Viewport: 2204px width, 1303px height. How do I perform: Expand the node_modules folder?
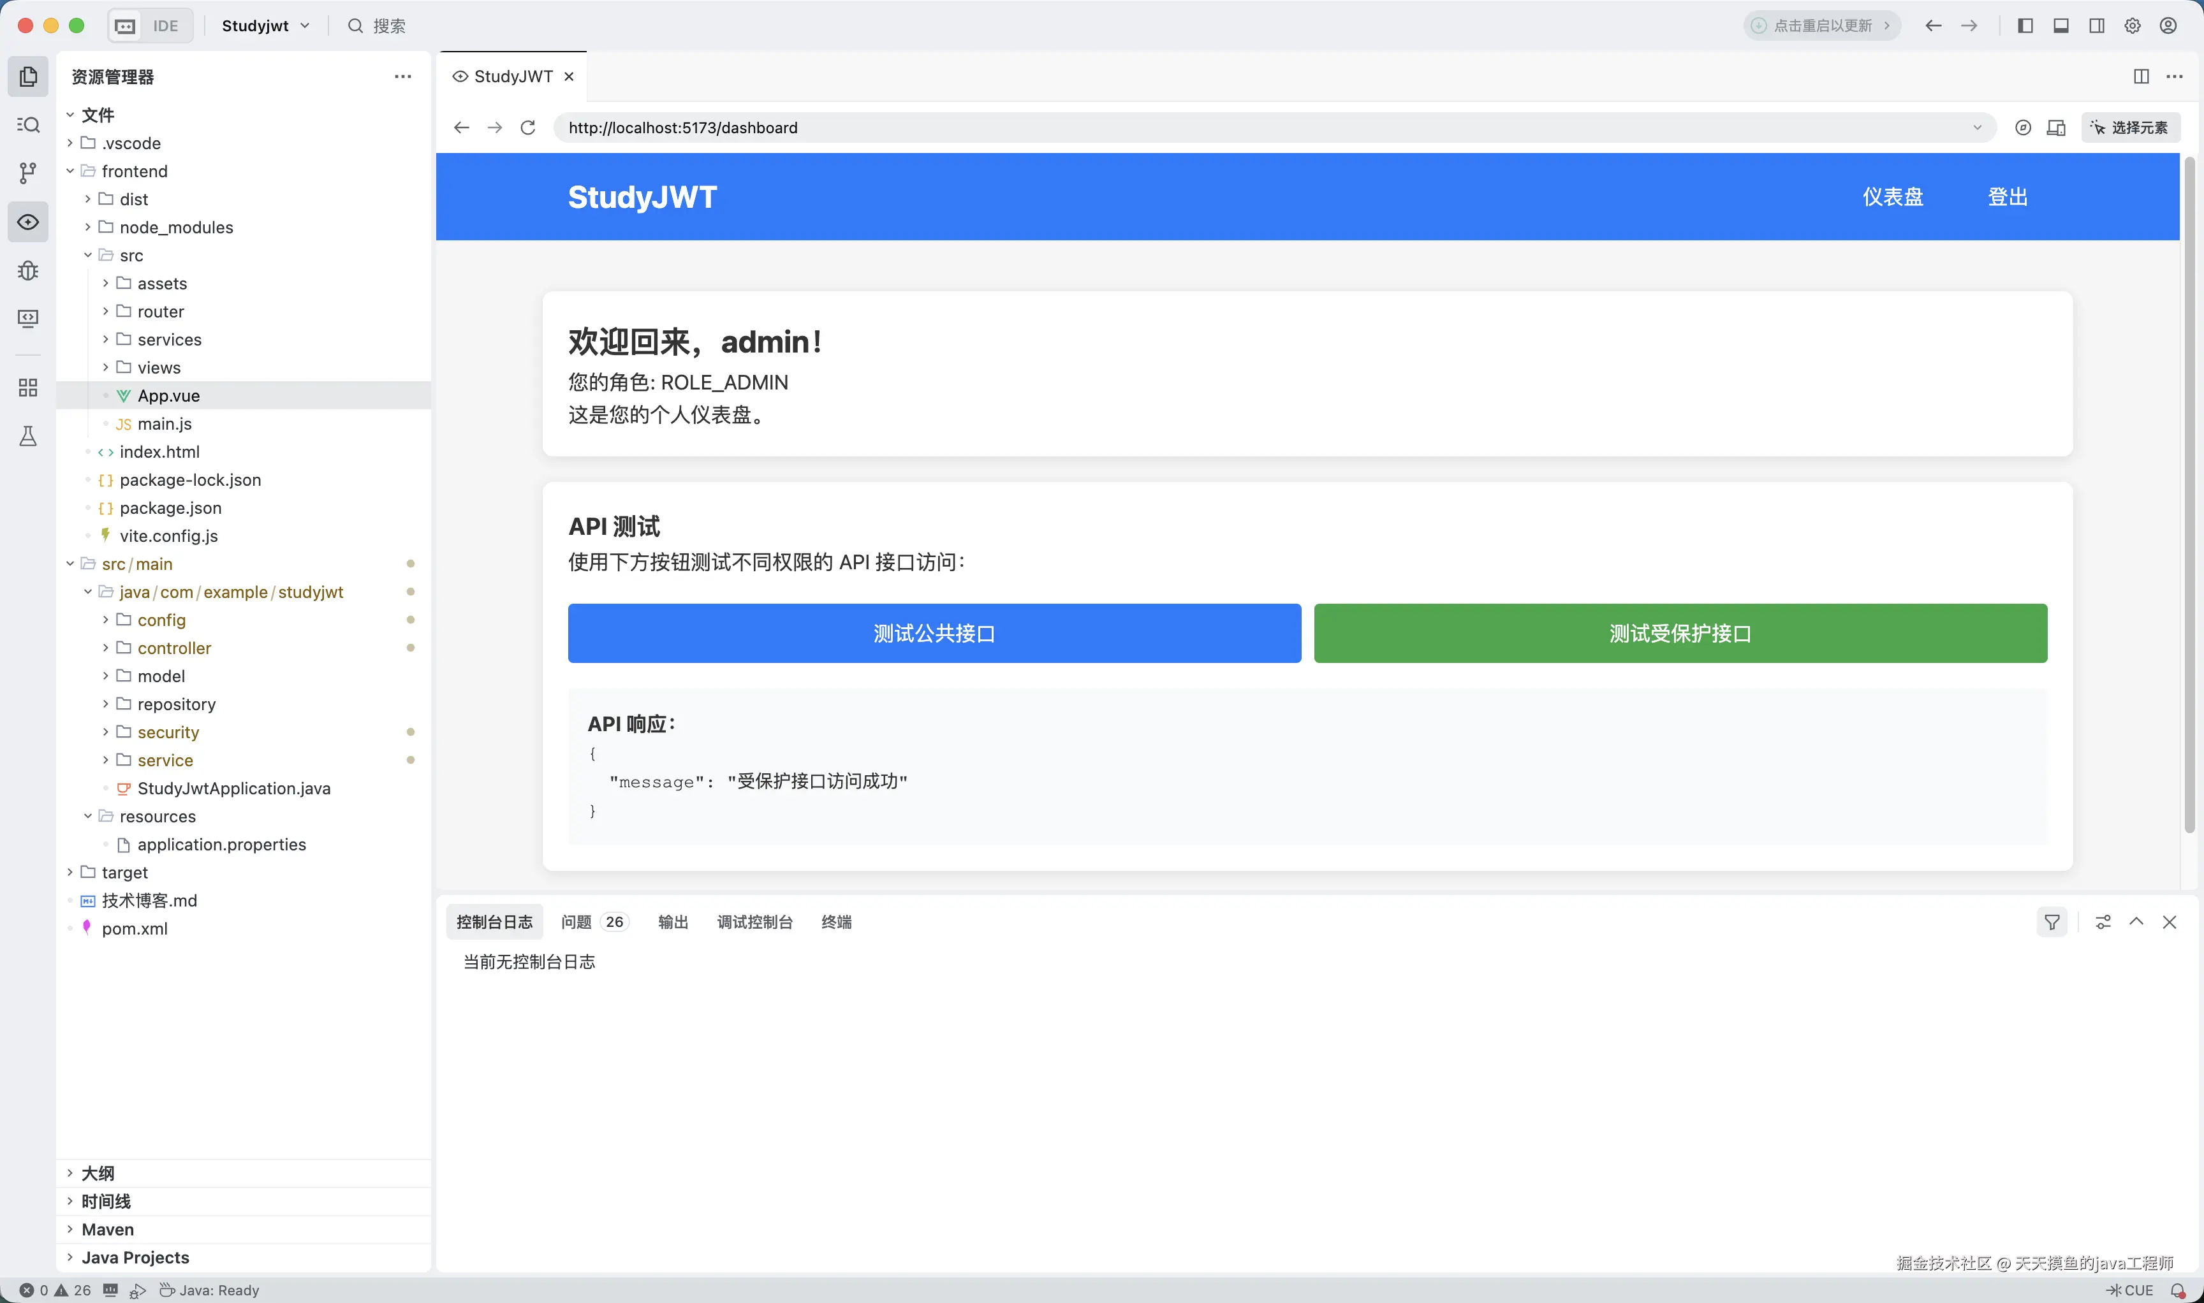pyautogui.click(x=175, y=228)
